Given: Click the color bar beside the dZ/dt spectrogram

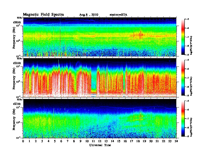Looking at the screenshot, I should click(x=183, y=119).
